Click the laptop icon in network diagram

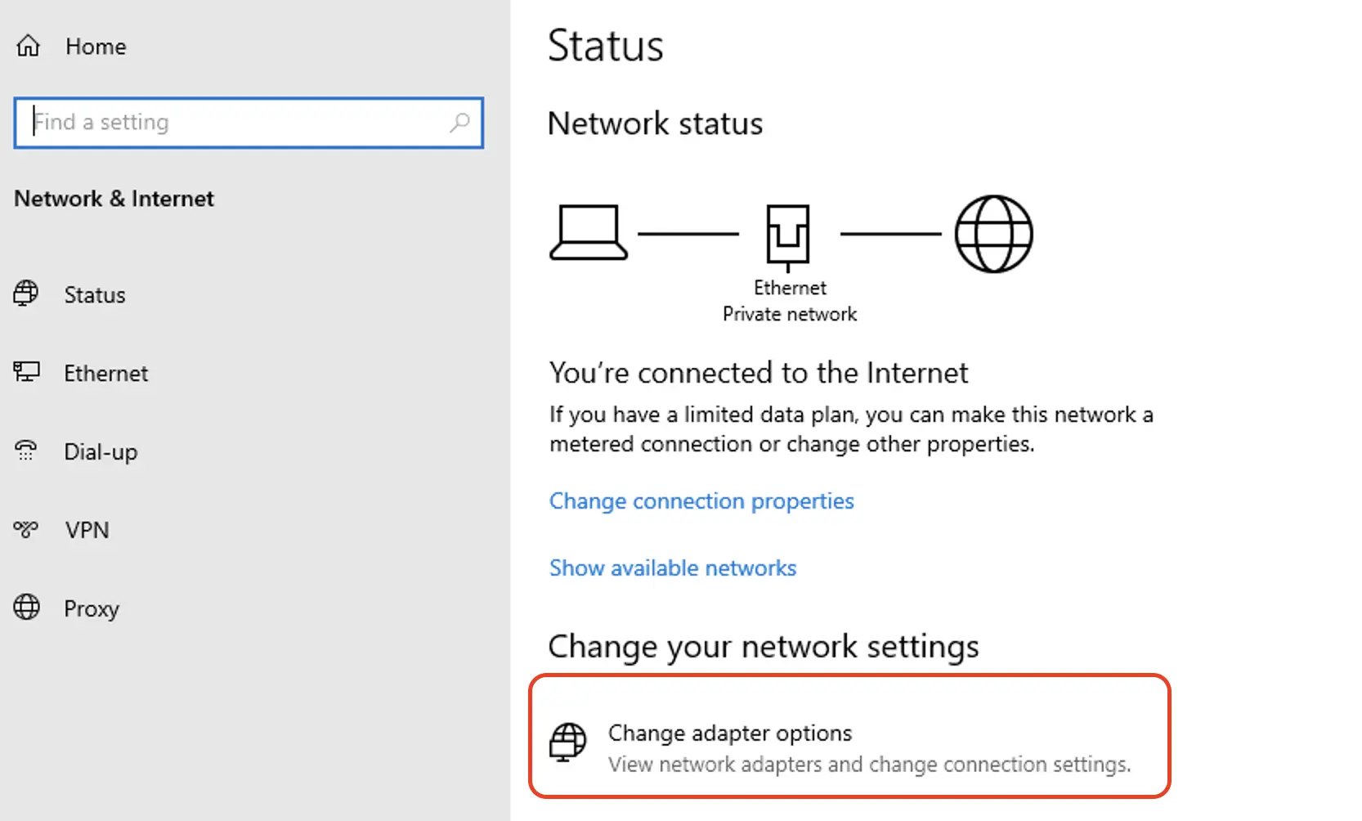588,233
